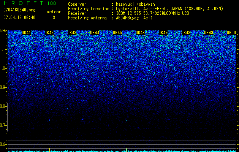This screenshot has height=152, width=239.
Task: Click the meteor echo dot below 0642
Action: (x=50, y=120)
